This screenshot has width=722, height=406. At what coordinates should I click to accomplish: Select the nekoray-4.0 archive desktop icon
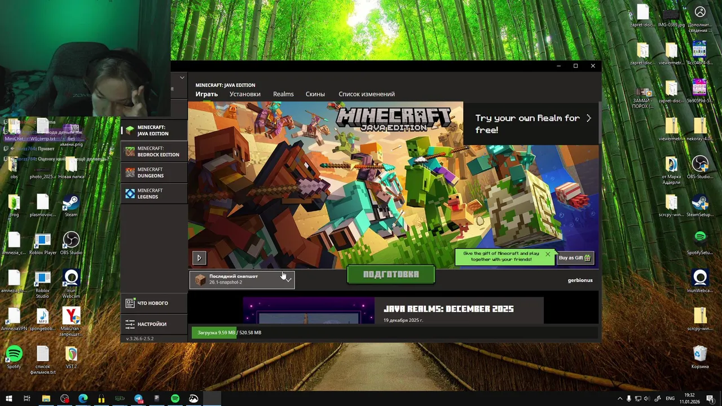[700, 129]
